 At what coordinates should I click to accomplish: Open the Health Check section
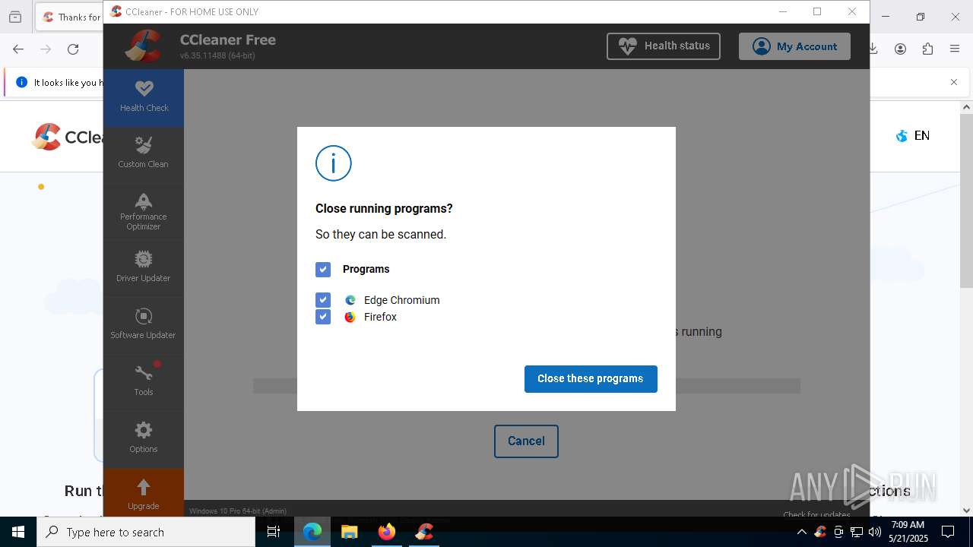(144, 97)
